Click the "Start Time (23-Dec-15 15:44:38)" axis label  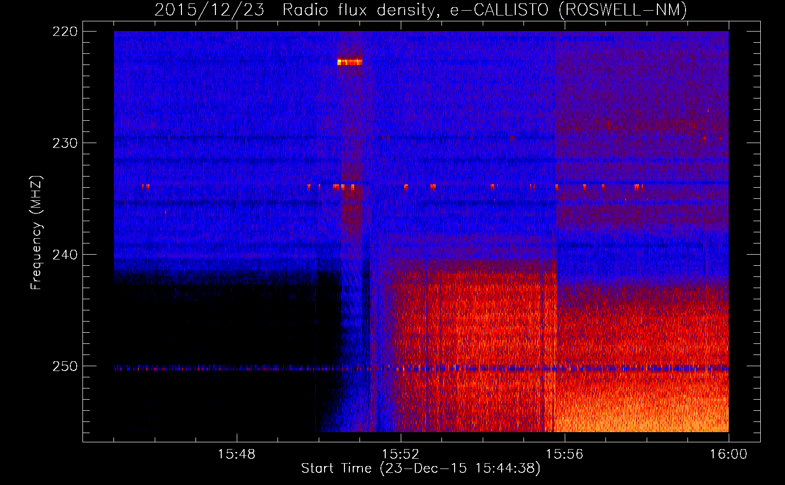(421, 469)
